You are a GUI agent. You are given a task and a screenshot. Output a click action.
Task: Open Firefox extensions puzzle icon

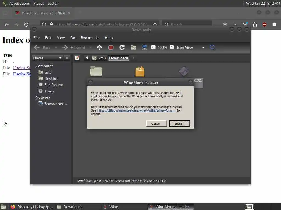(255, 24)
